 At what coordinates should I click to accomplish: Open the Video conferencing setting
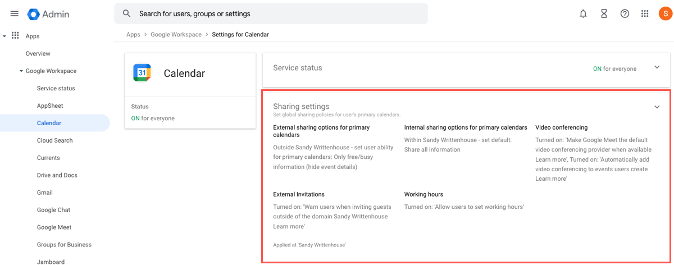point(561,127)
